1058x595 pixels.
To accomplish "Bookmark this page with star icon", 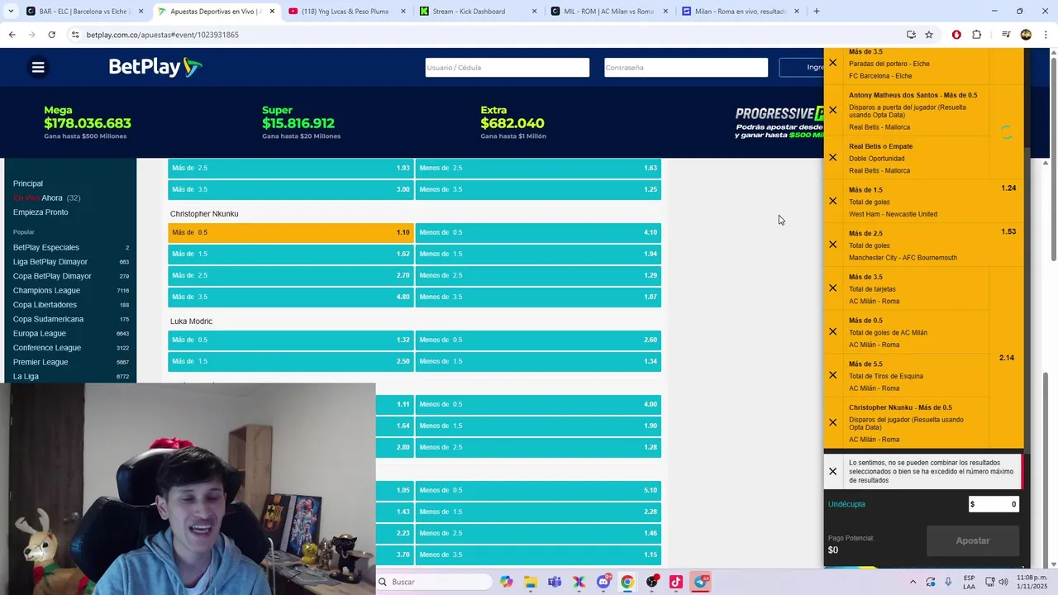I will tap(929, 35).
